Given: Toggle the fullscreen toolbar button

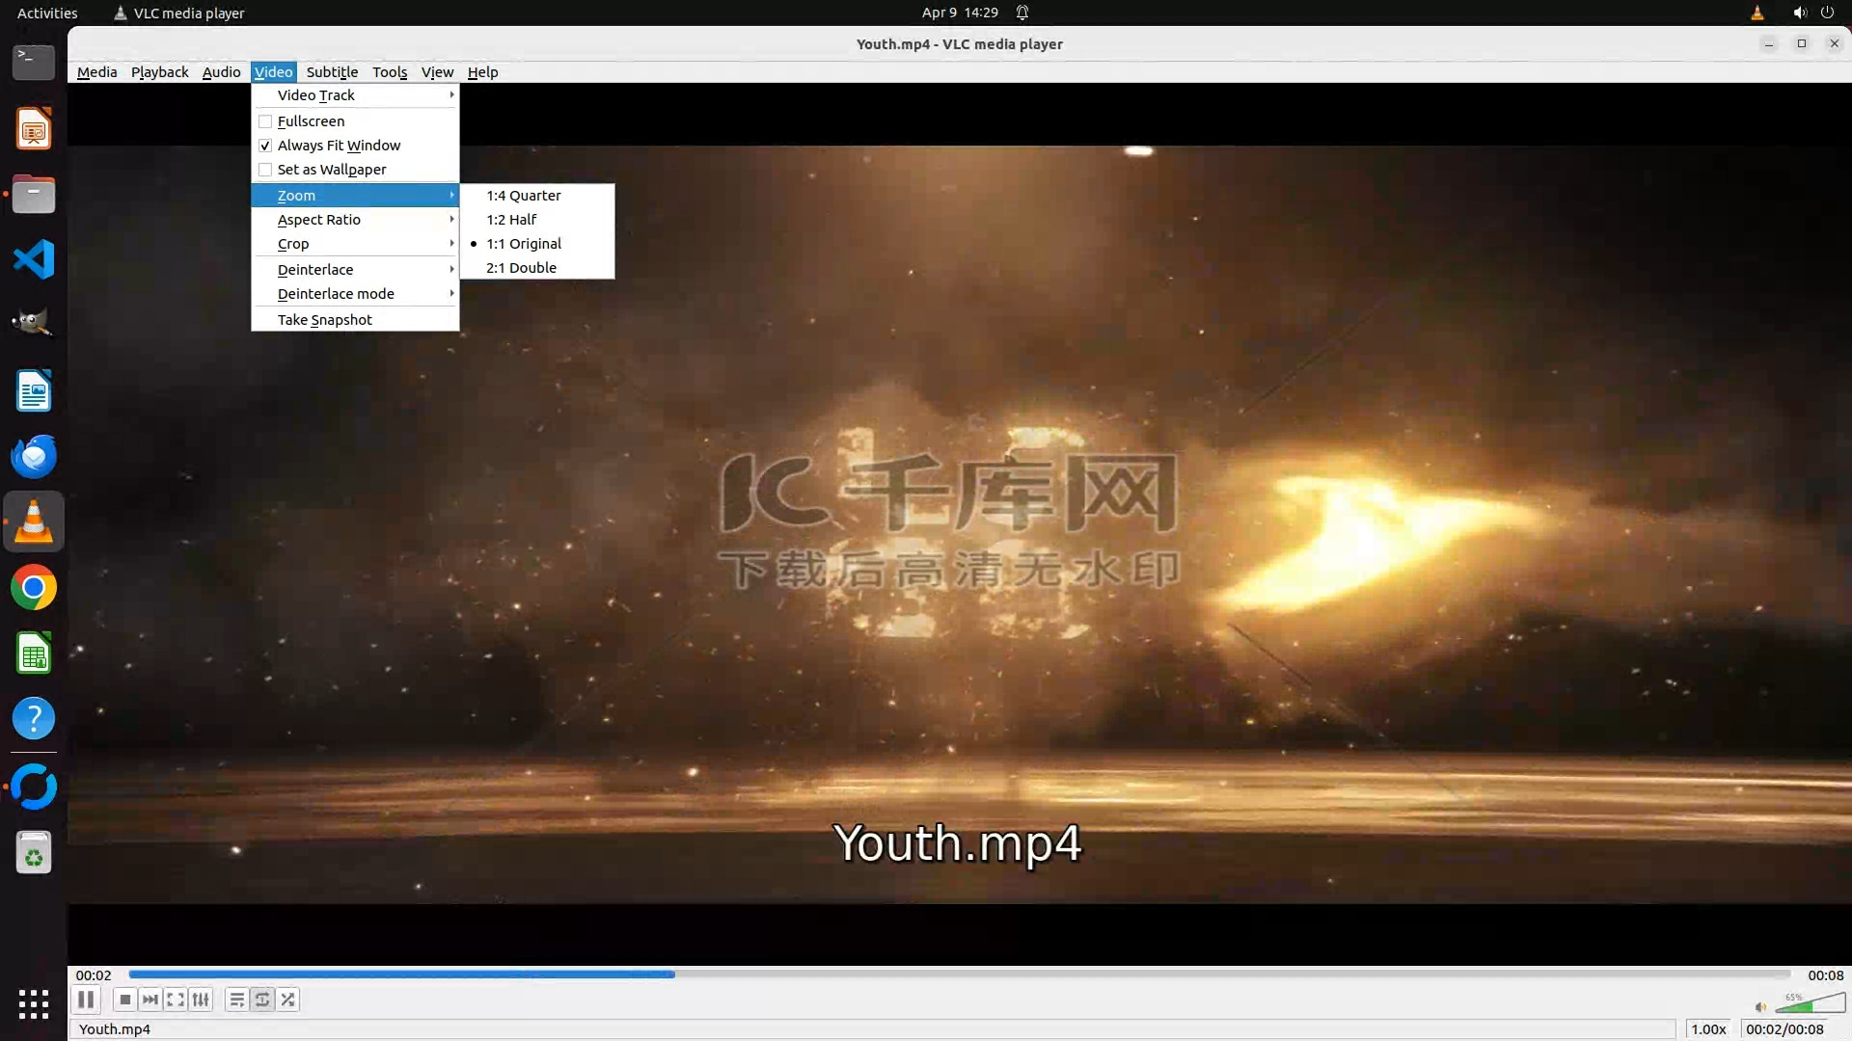Looking at the screenshot, I should 176,1000.
